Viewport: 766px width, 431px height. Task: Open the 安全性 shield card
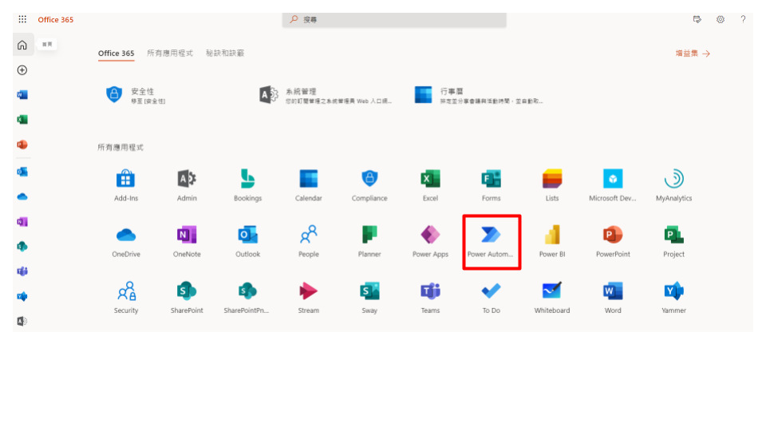tap(136, 95)
